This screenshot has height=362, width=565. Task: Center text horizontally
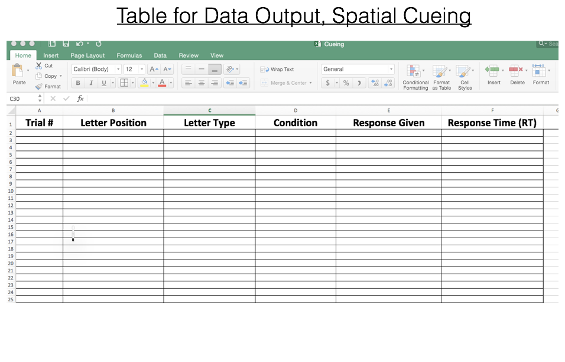[x=202, y=83]
